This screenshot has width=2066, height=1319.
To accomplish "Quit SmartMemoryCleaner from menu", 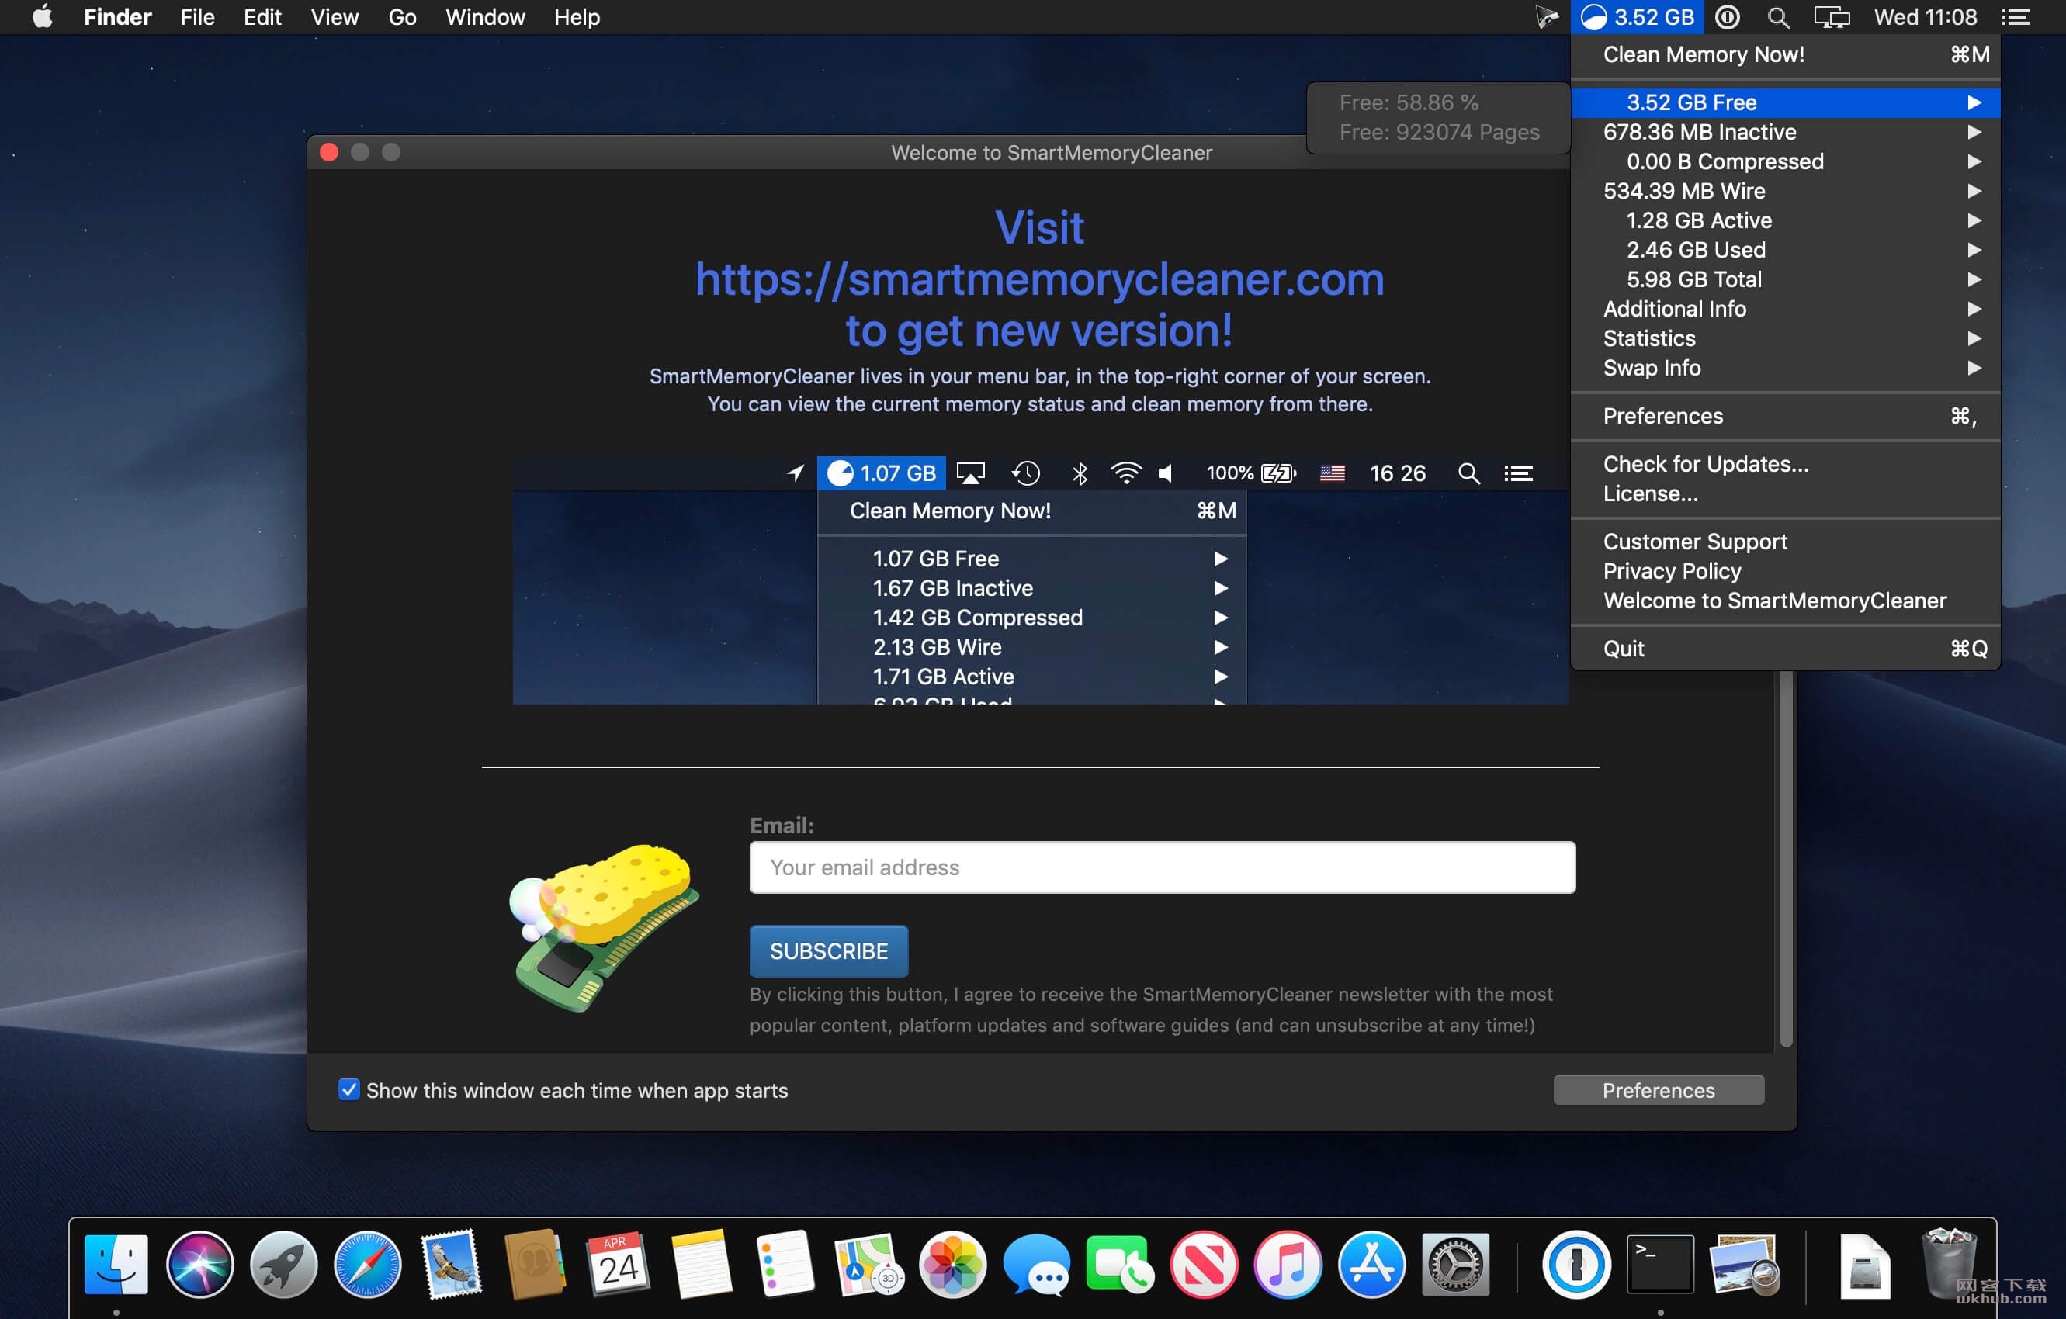I will [1786, 649].
